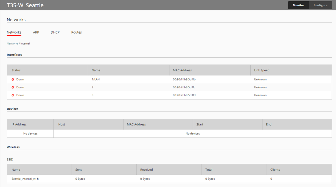Open the ARP tab
336x187 pixels.
(x=36, y=32)
